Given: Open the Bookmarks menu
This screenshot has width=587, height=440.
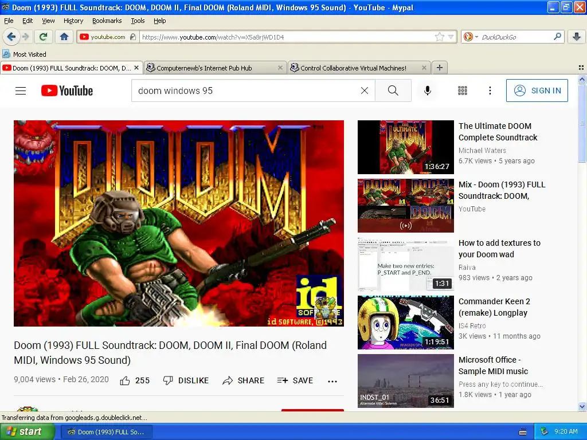Looking at the screenshot, I should (x=107, y=21).
